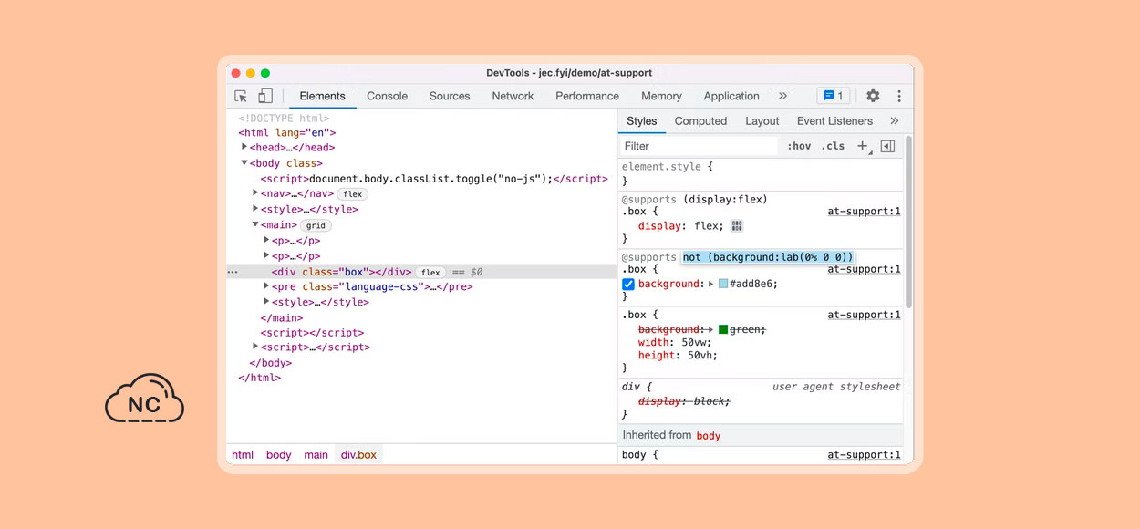Click the new style rule plus icon
The height and width of the screenshot is (529, 1140).
pos(863,146)
